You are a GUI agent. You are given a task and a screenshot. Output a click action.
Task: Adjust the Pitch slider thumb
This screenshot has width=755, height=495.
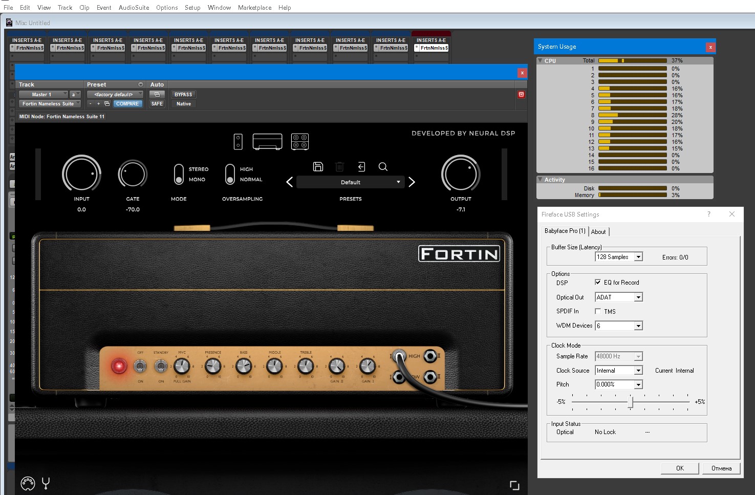[631, 402]
